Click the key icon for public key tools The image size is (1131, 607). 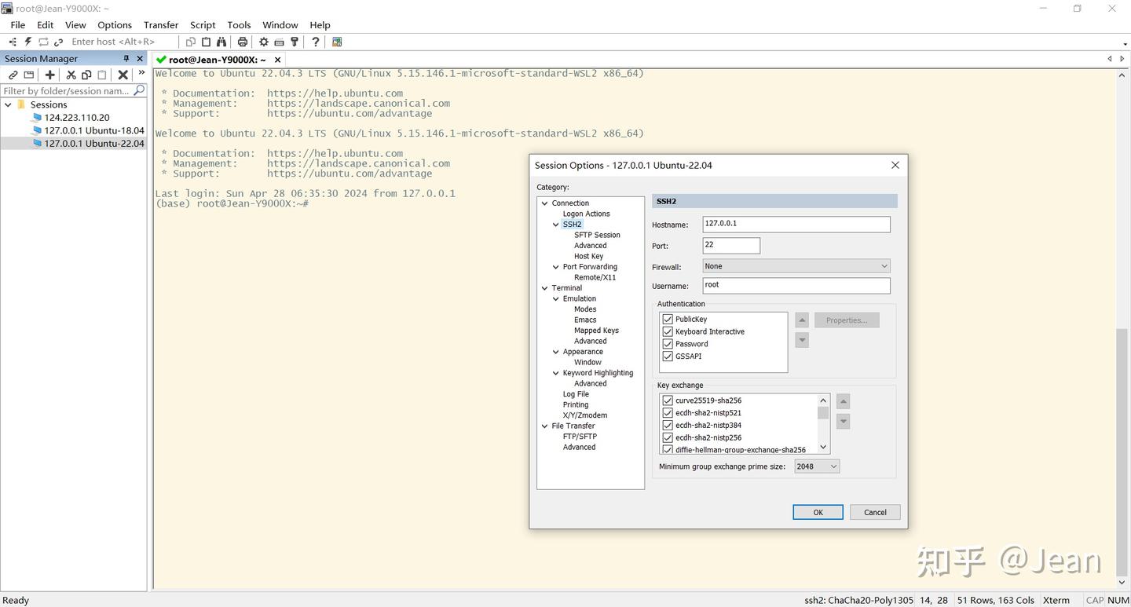(x=295, y=42)
